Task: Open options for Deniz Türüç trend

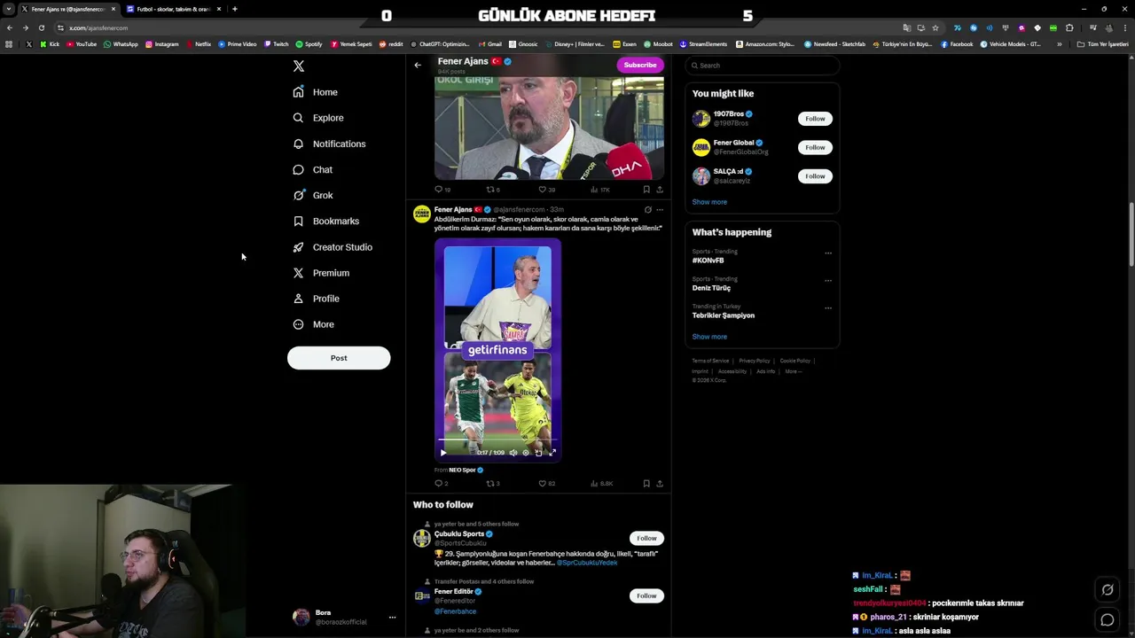Action: point(828,280)
